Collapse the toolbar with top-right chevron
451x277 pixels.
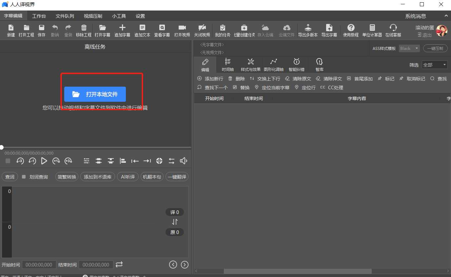pos(446,16)
